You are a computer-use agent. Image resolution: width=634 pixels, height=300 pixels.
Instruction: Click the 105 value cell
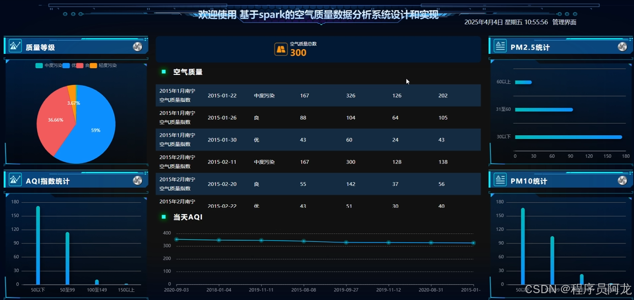443,118
